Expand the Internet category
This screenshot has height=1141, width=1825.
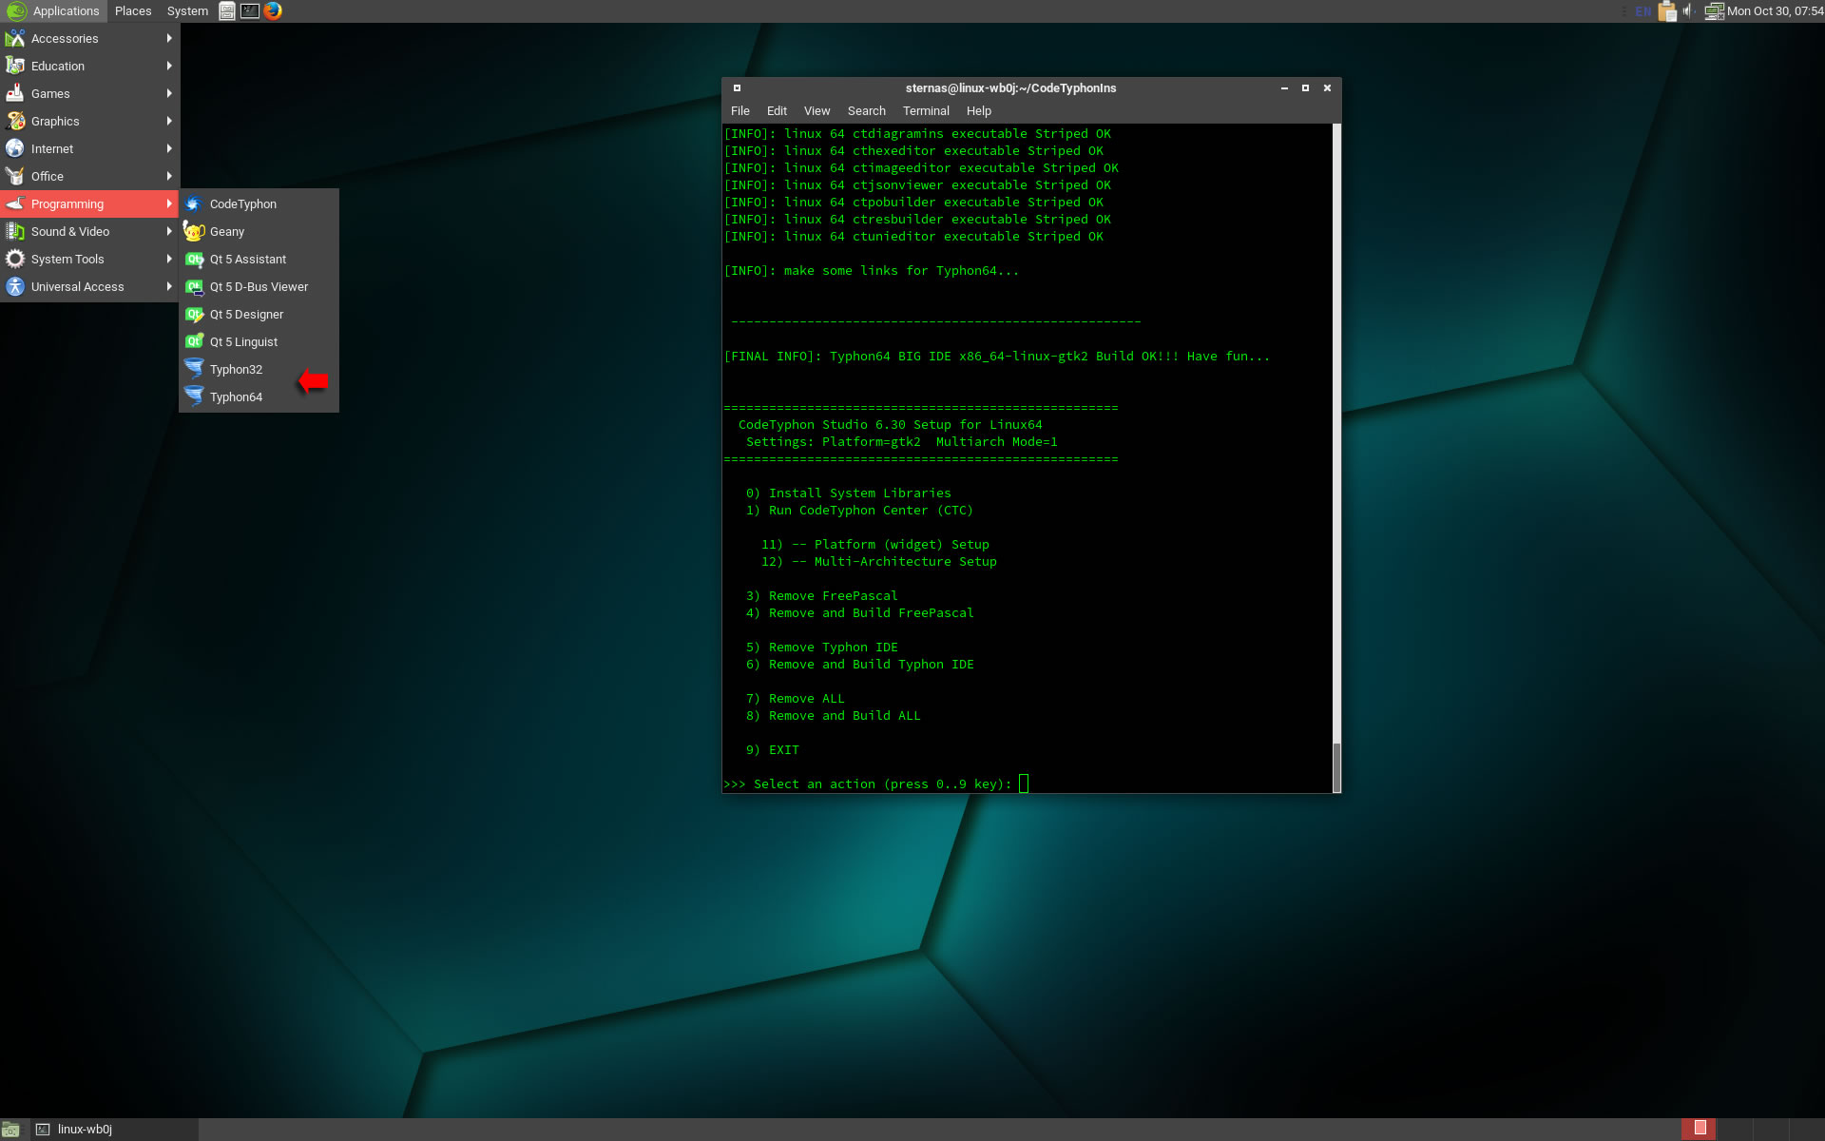tap(89, 148)
